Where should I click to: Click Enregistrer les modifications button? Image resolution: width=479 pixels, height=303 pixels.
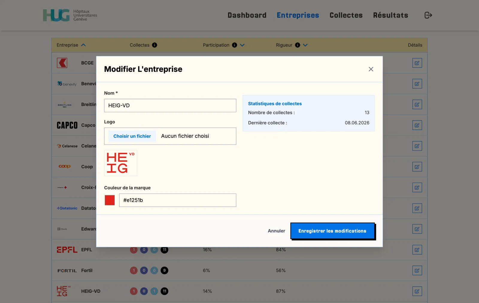click(333, 231)
